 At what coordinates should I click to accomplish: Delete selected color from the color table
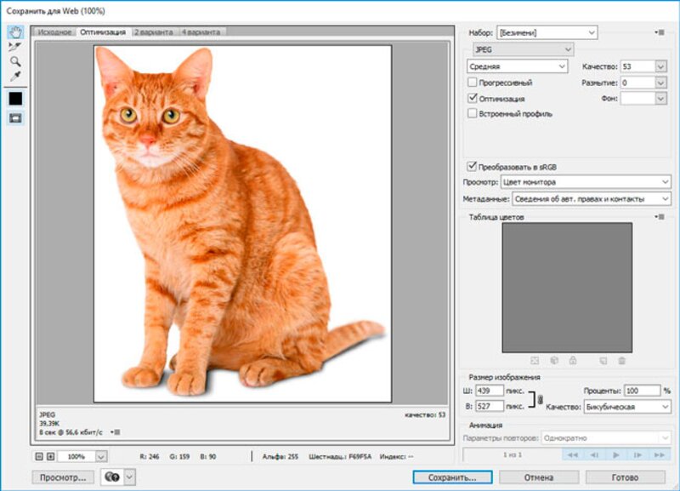point(620,360)
